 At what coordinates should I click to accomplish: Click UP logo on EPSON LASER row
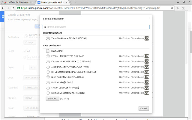(147, 56)
